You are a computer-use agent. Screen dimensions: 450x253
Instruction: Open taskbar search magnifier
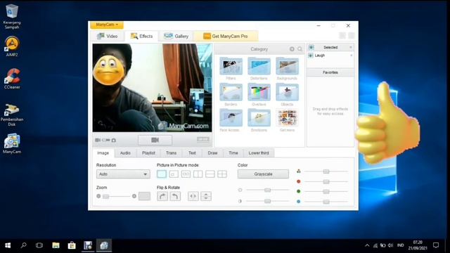click(23, 245)
